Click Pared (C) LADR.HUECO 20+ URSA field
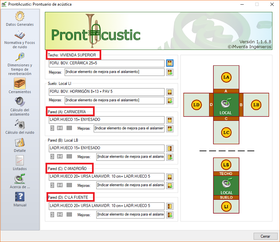Image resolution: width=280 pixels, height=242 pixels. point(107,177)
